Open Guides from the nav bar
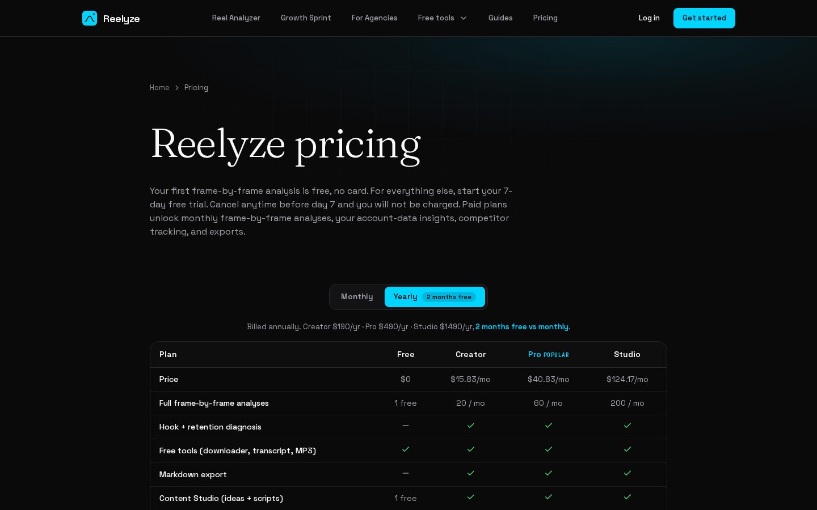 pos(500,18)
